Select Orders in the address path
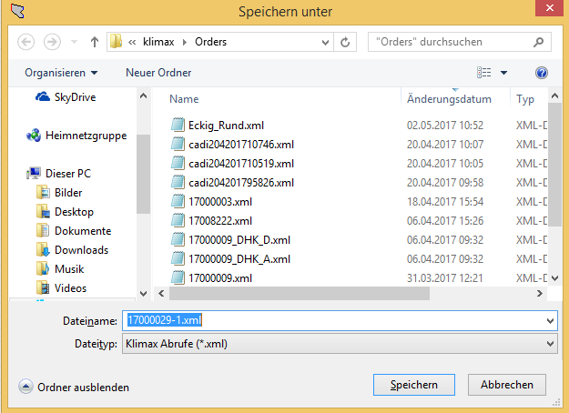569x413 pixels. [210, 42]
